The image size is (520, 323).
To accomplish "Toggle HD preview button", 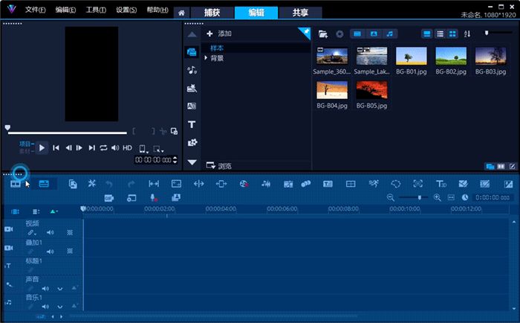I will point(127,148).
